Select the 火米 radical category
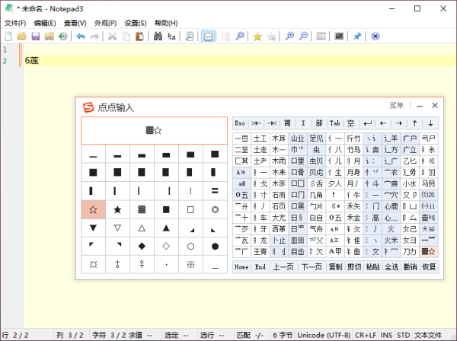Image resolution: width=457 pixels, height=341 pixels. (391, 241)
